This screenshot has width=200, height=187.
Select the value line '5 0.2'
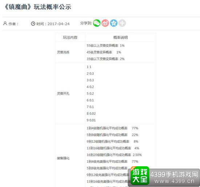90,93
